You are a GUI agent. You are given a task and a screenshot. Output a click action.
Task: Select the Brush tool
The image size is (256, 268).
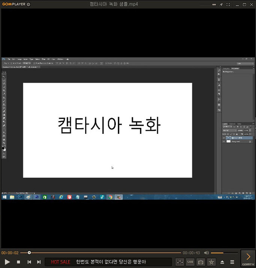4,101
